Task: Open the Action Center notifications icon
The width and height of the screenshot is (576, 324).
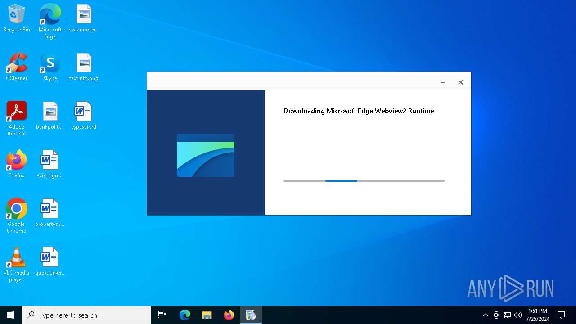Action: click(x=561, y=315)
